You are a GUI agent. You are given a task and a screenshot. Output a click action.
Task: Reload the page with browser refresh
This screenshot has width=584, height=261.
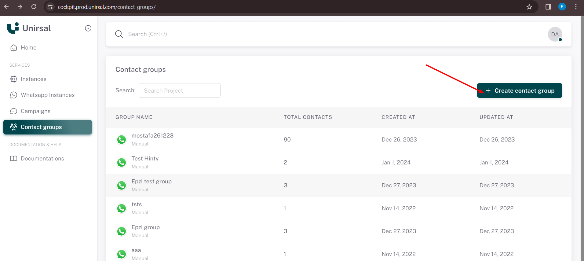pyautogui.click(x=34, y=7)
